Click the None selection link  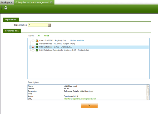pos(46,36)
